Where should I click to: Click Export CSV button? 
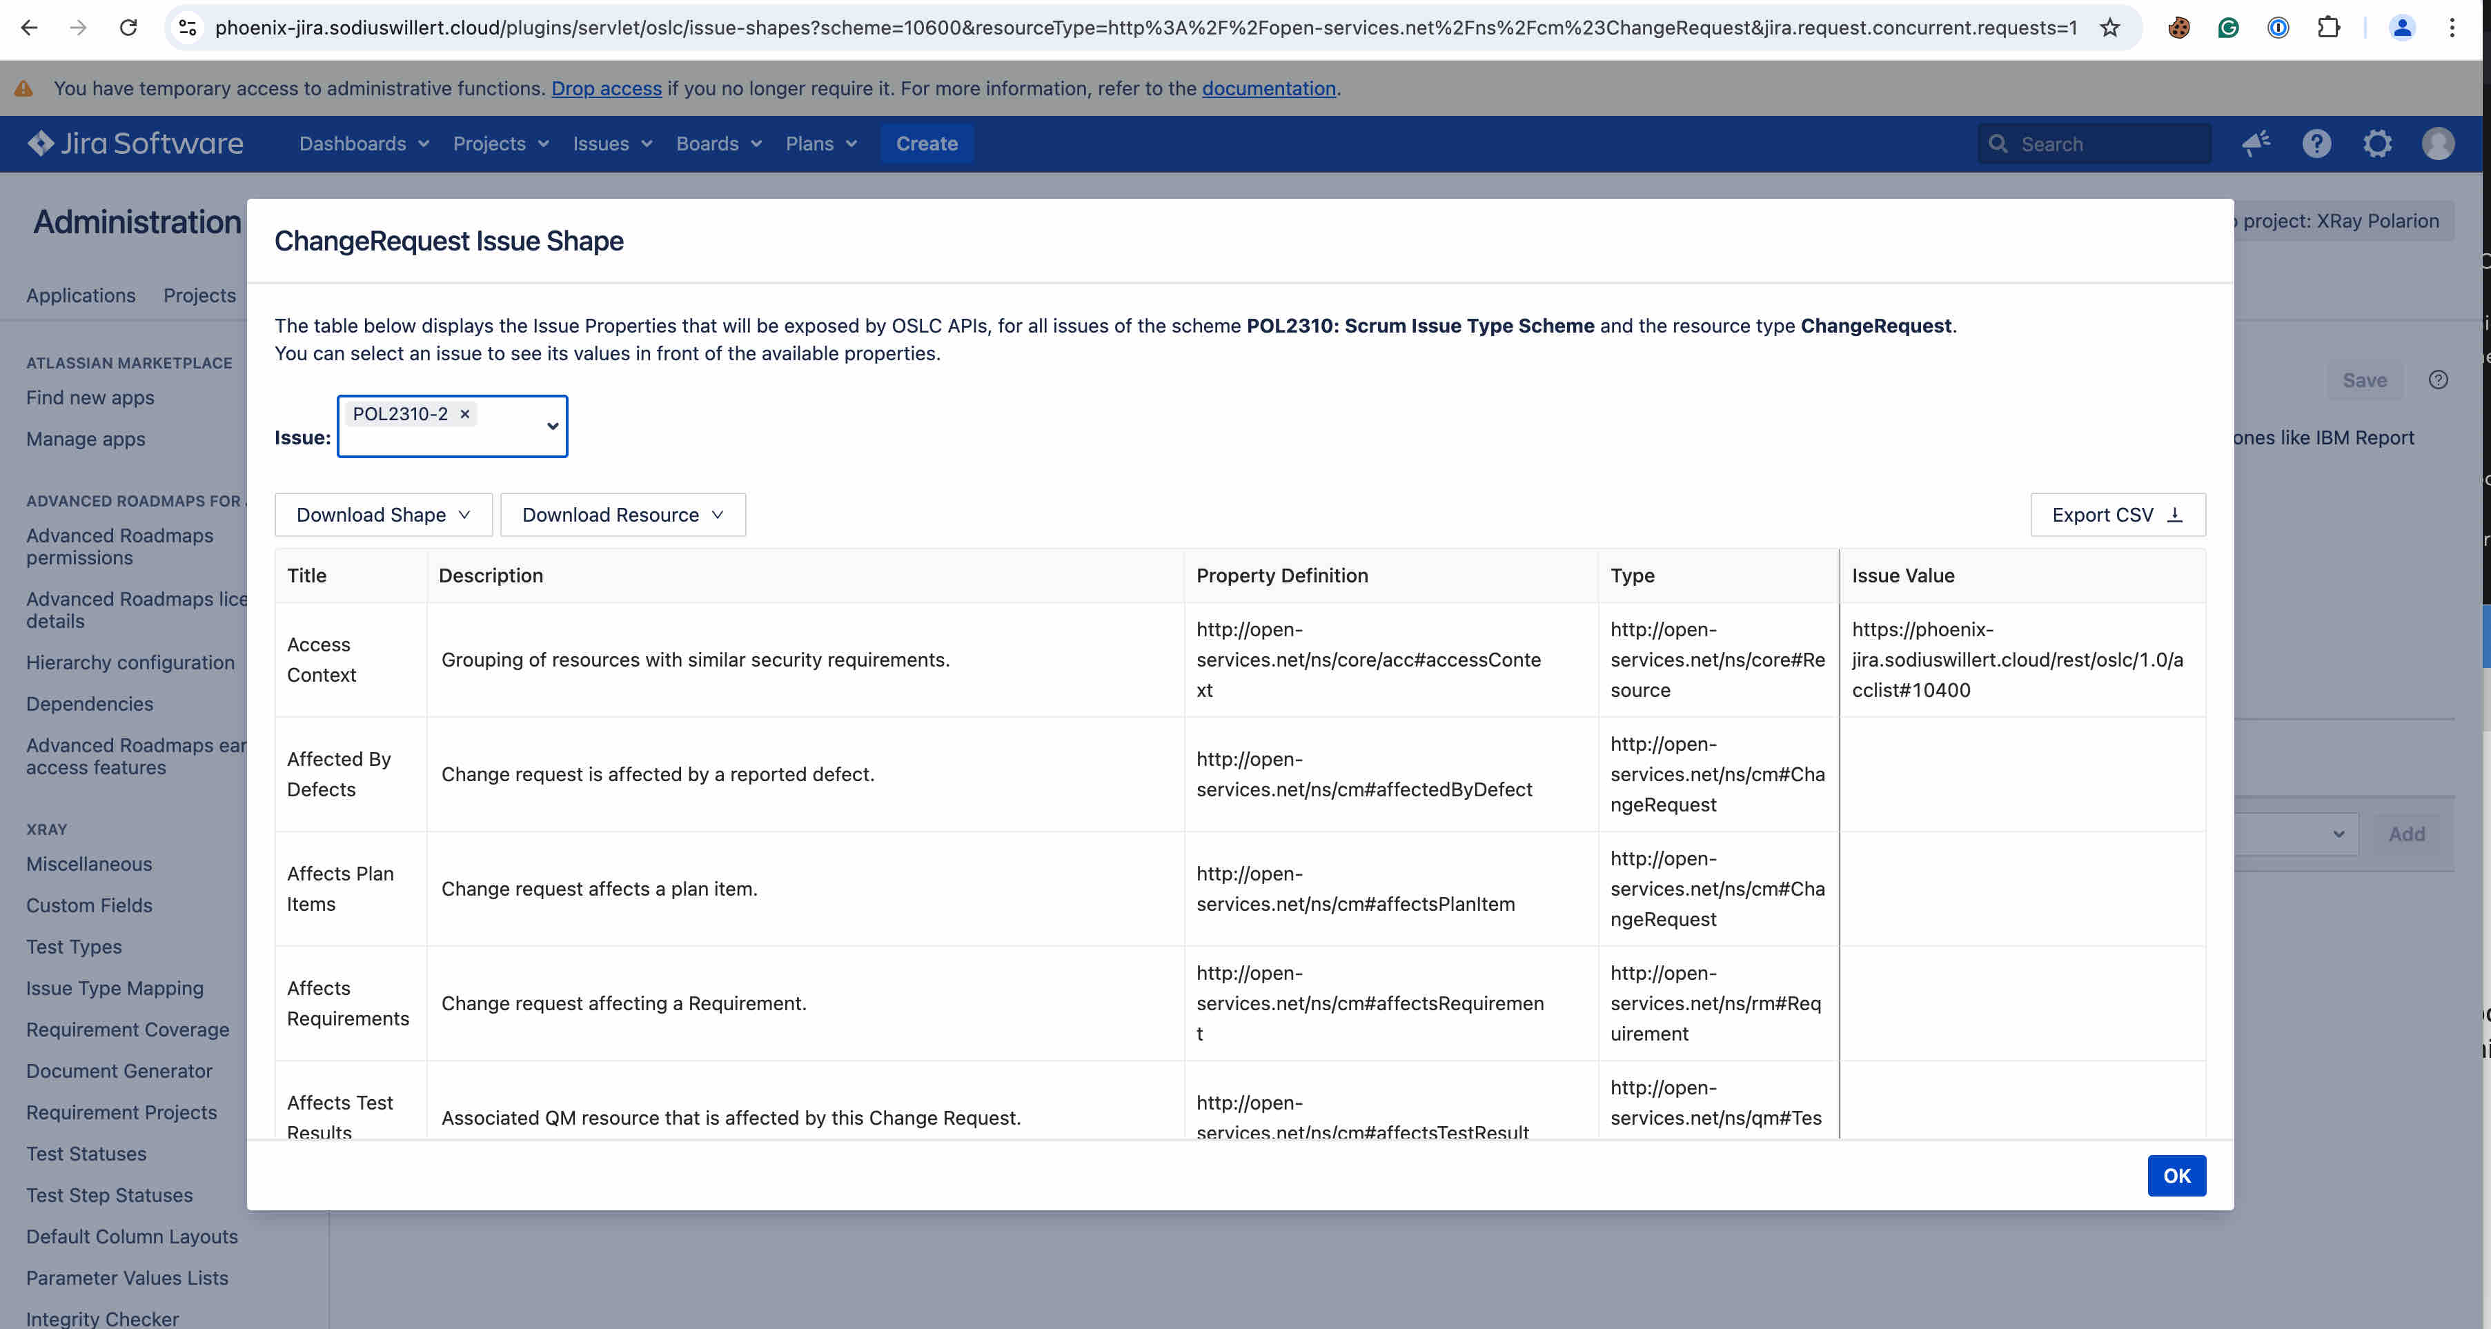pos(2118,515)
